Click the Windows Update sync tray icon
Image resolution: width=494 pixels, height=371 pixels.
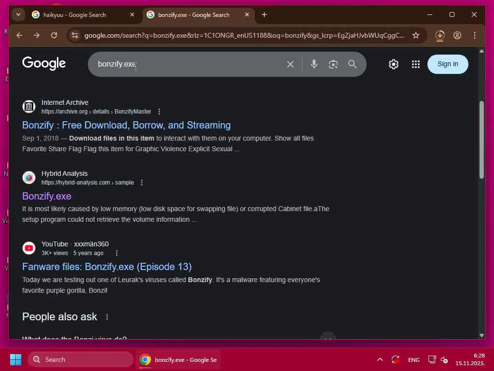396,359
